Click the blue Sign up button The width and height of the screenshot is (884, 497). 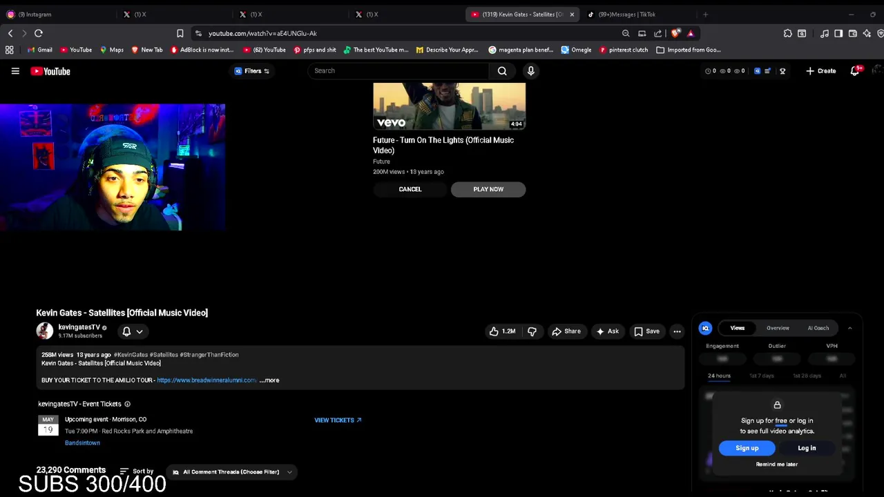pos(747,448)
